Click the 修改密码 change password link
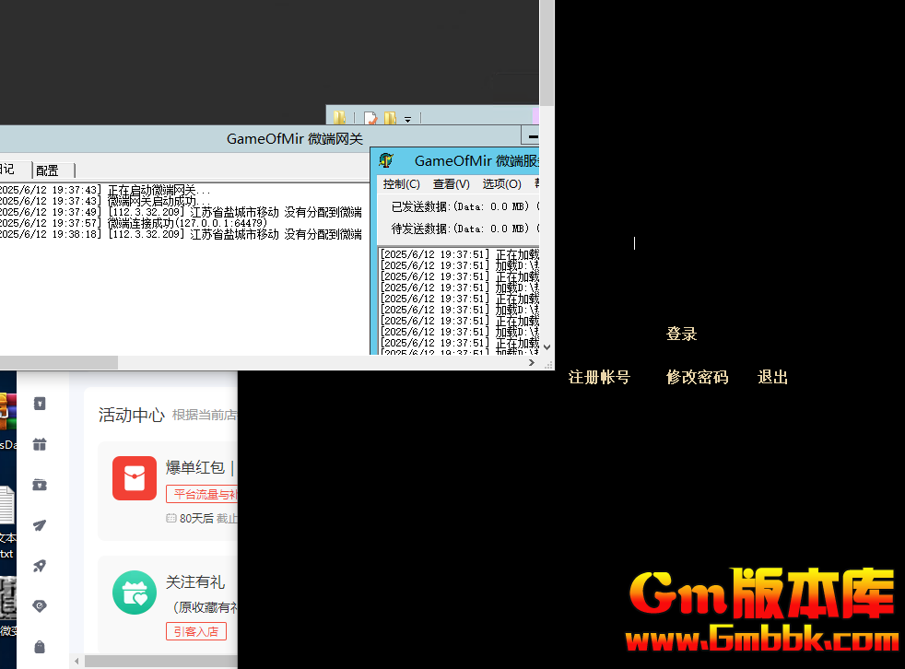Screen dimensions: 905x669 click(697, 377)
